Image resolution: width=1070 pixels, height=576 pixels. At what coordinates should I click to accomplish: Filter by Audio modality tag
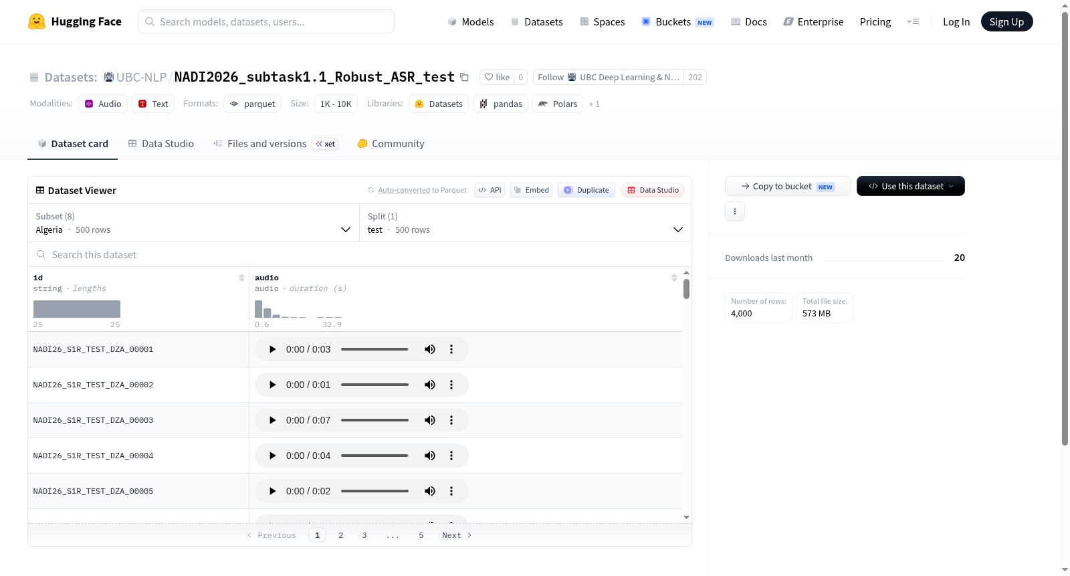point(103,104)
